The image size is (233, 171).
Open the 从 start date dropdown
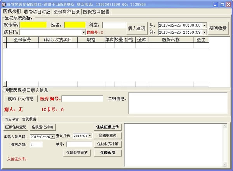point(204,25)
